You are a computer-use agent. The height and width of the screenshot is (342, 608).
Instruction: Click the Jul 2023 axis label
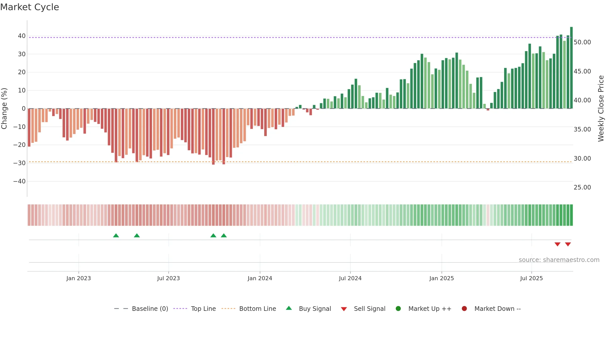(x=168, y=278)
